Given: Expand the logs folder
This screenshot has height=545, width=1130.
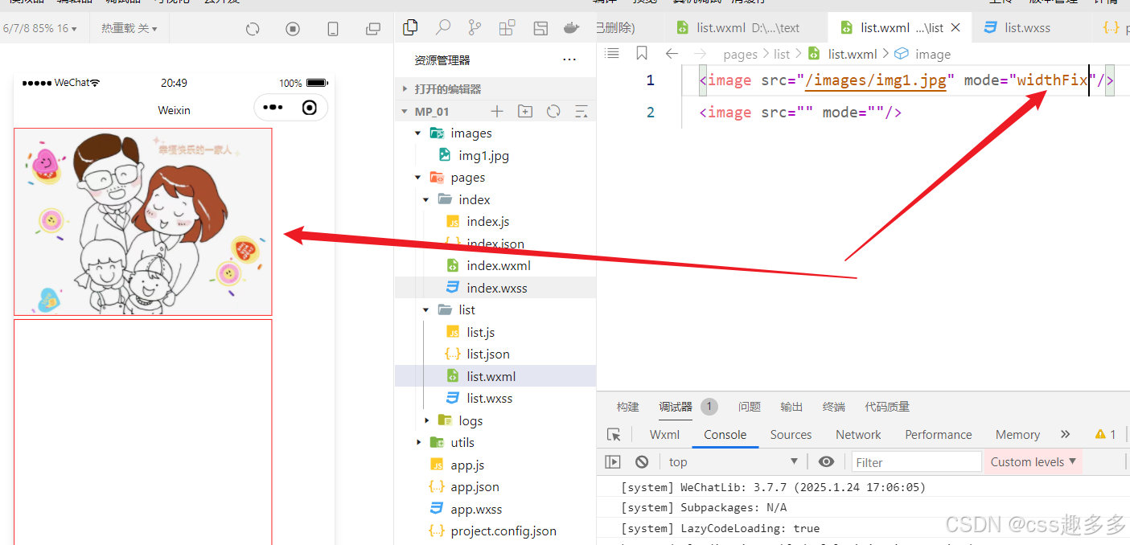Looking at the screenshot, I should [426, 420].
